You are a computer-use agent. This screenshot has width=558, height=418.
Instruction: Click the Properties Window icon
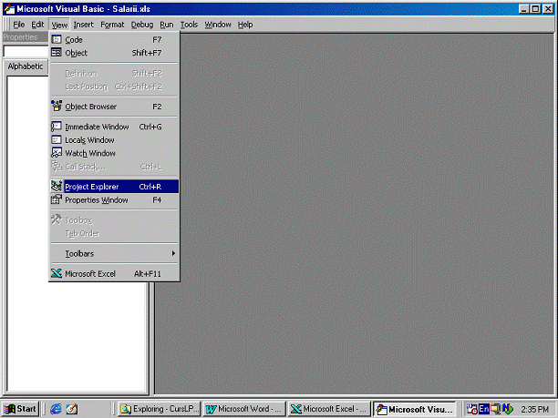[57, 199]
